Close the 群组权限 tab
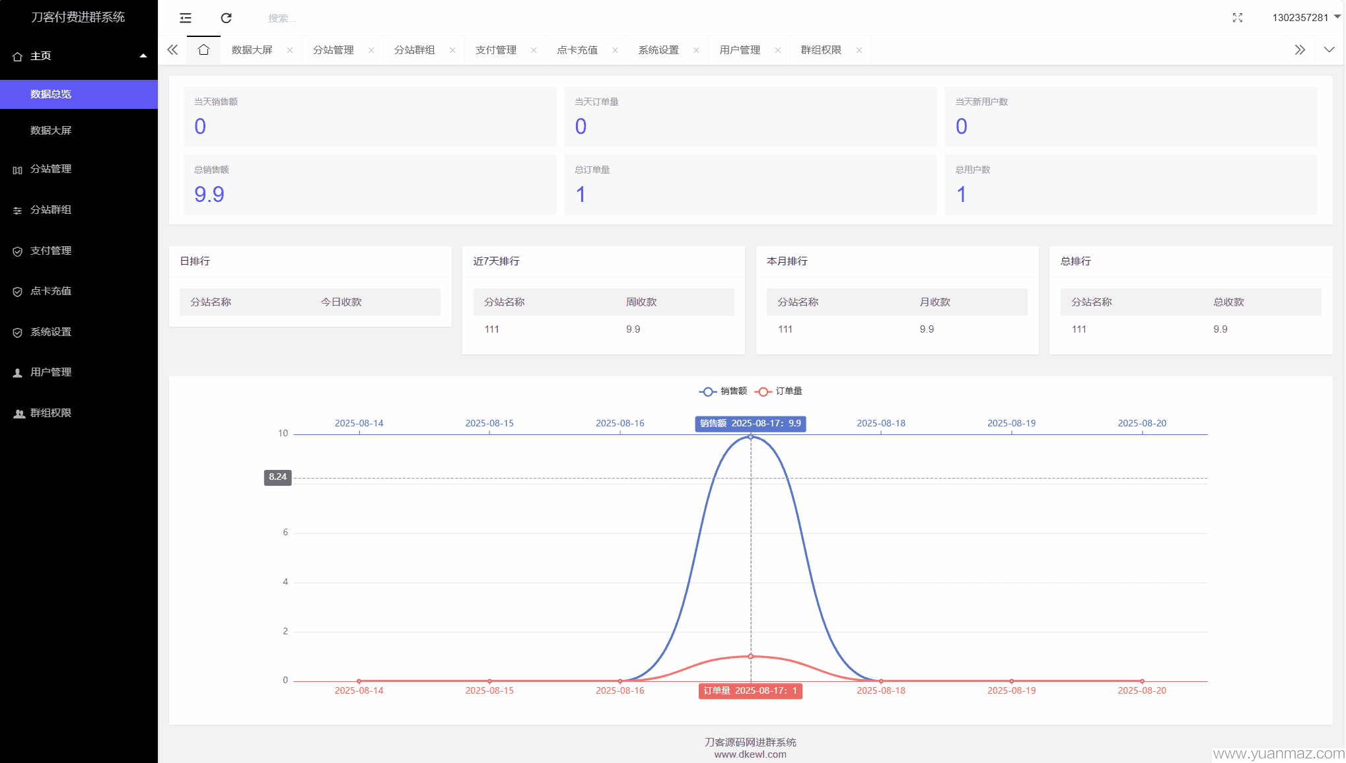The height and width of the screenshot is (763, 1346). pyautogui.click(x=859, y=50)
